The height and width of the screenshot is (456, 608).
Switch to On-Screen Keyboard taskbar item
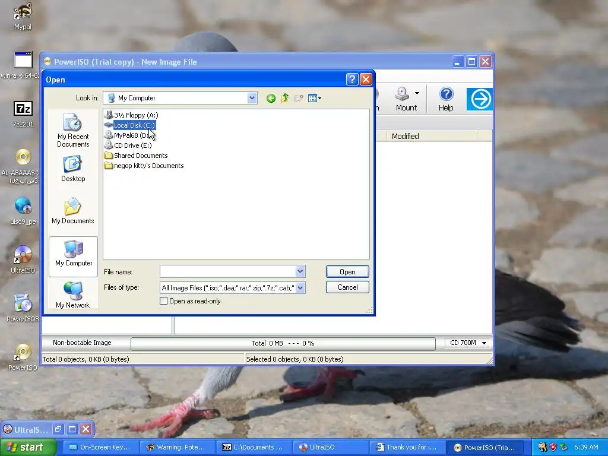[x=100, y=447]
